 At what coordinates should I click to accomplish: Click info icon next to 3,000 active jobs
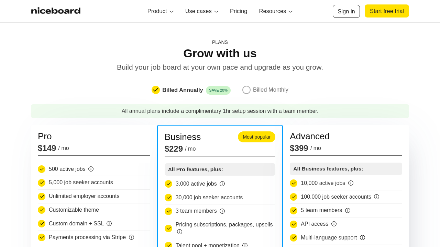(222, 184)
